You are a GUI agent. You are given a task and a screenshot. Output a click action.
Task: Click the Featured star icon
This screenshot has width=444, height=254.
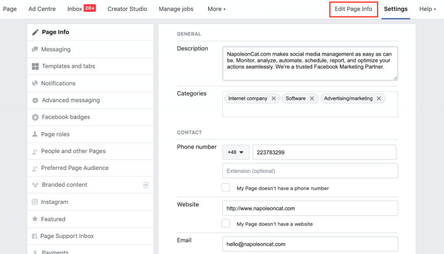[x=35, y=219]
